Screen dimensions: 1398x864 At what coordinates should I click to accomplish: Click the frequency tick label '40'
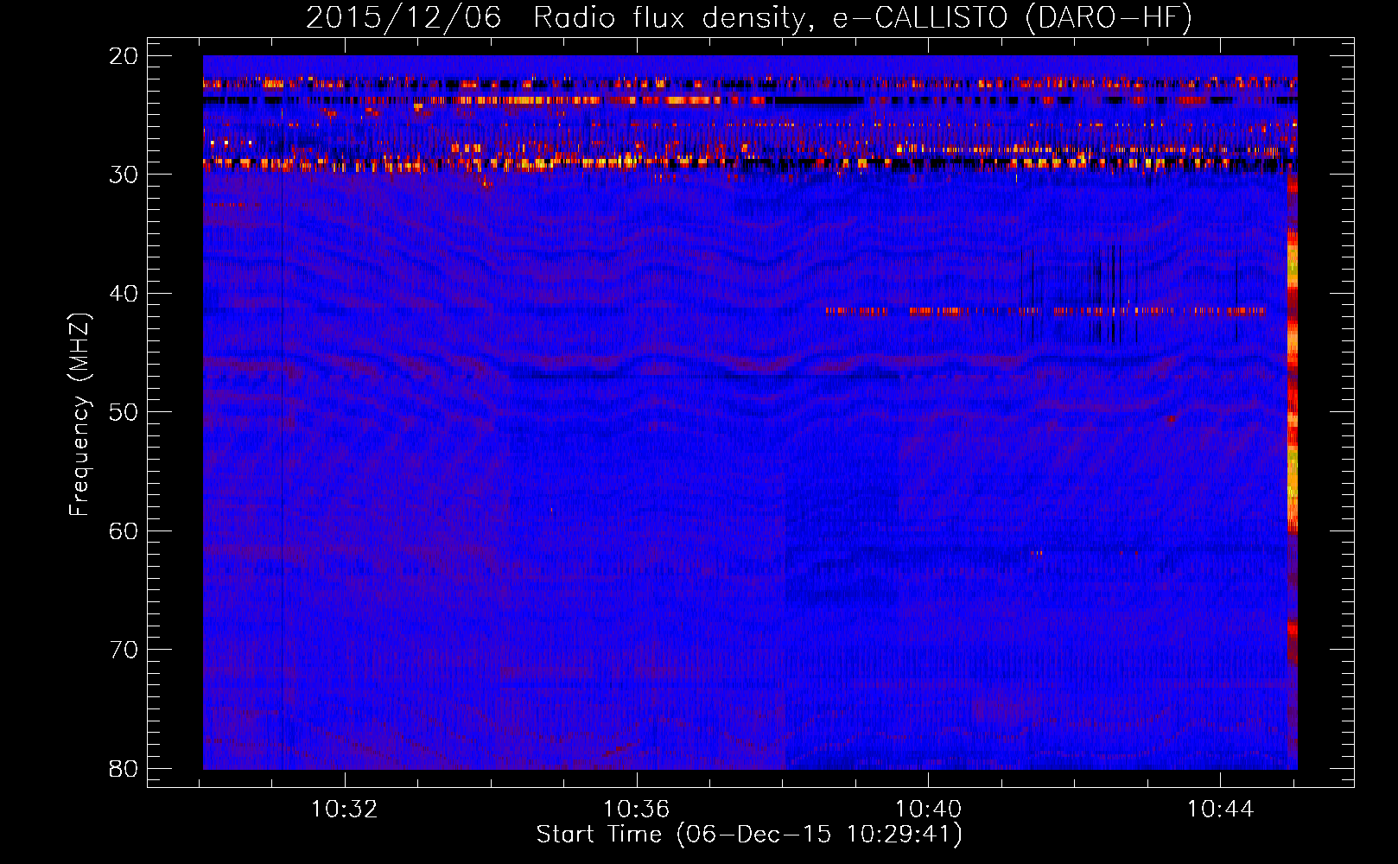tap(124, 294)
